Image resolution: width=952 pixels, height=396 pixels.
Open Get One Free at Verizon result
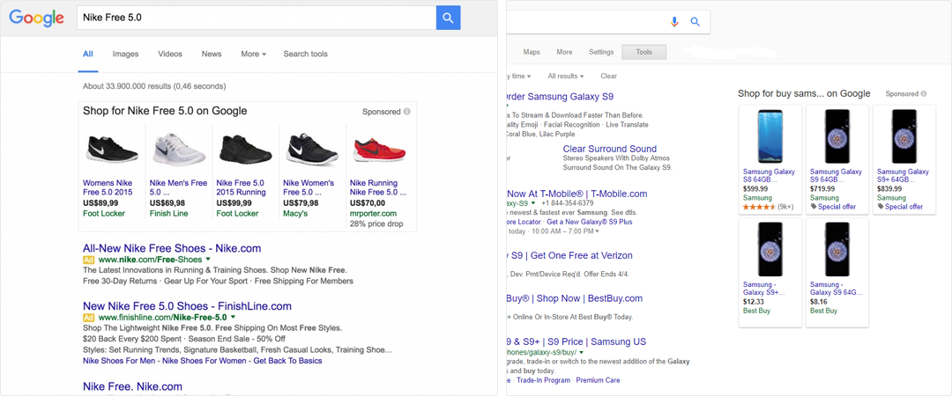(569, 255)
